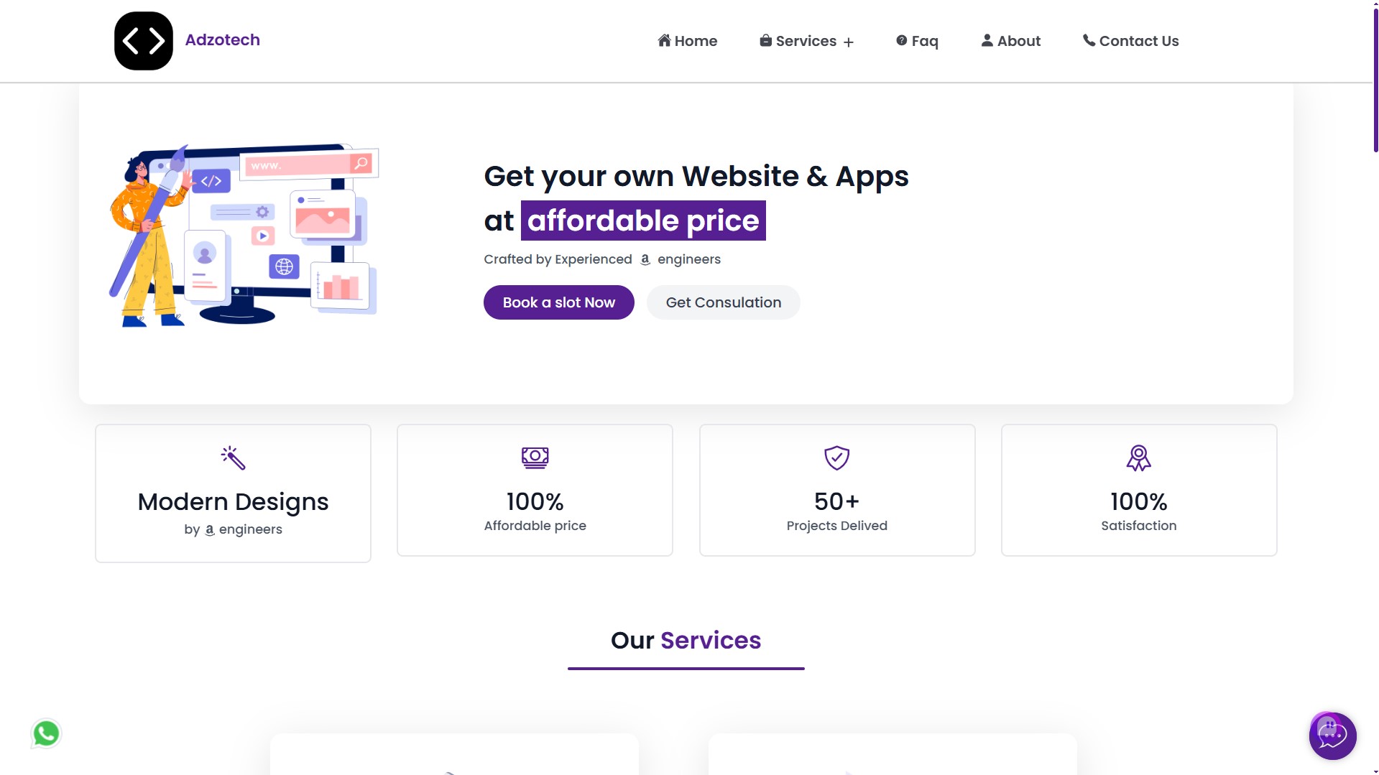Click the highlighted 'affordable price' text
Image resolution: width=1379 pixels, height=775 pixels.
pos(643,221)
